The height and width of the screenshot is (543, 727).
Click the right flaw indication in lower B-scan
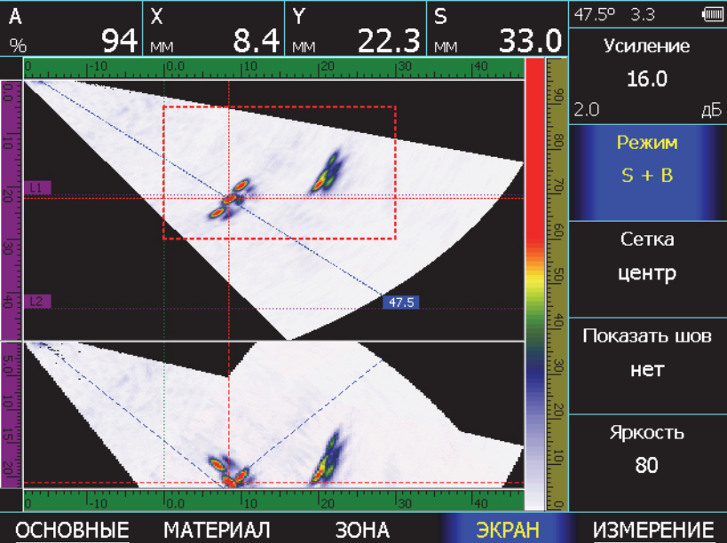click(326, 459)
